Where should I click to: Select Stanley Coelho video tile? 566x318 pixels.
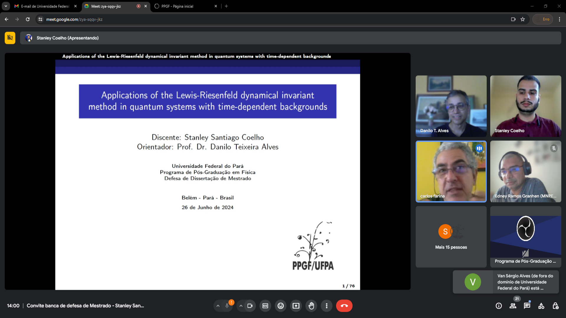click(526, 106)
